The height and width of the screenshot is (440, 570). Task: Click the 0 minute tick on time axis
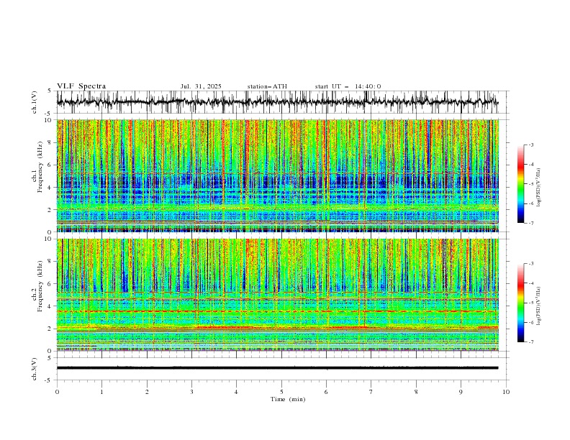coord(57,392)
